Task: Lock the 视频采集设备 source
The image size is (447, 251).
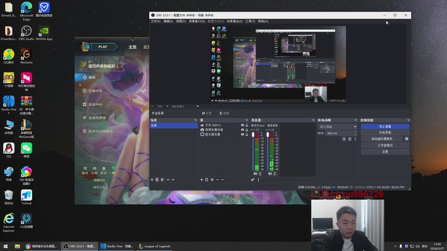Action: [x=247, y=130]
